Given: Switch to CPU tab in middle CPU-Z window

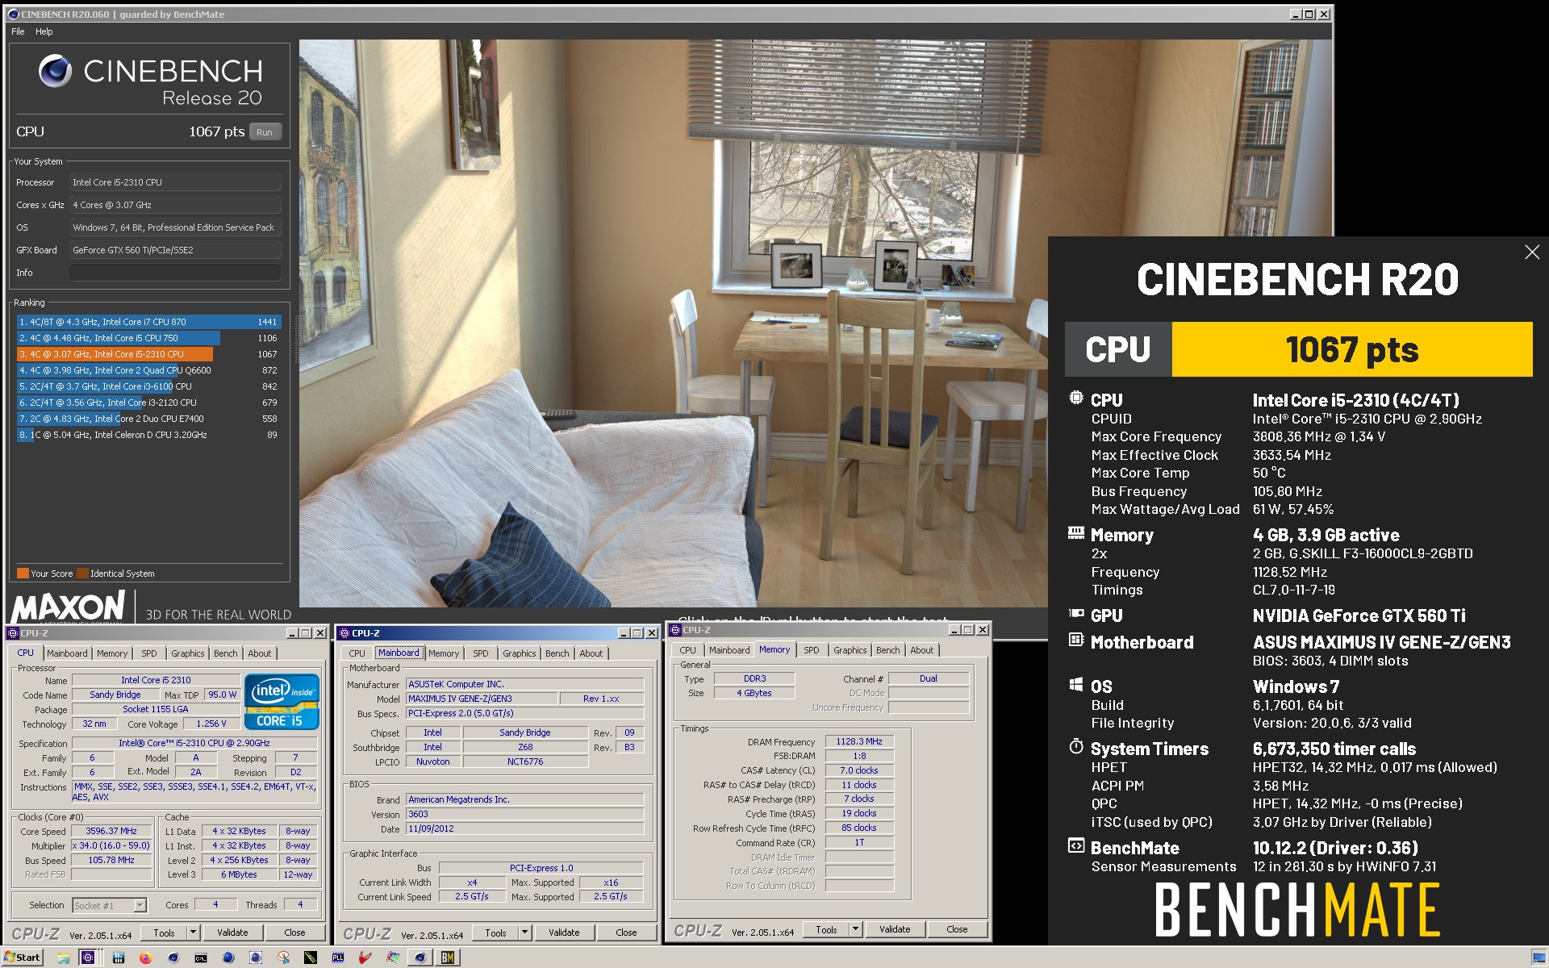Looking at the screenshot, I should click(357, 653).
